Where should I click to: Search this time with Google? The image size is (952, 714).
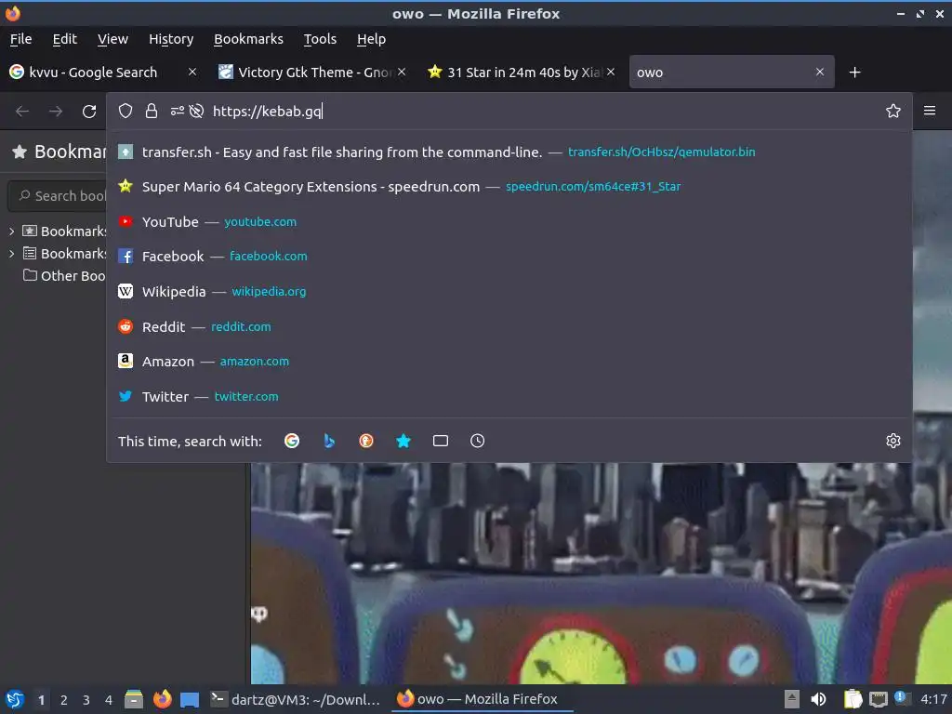292,441
